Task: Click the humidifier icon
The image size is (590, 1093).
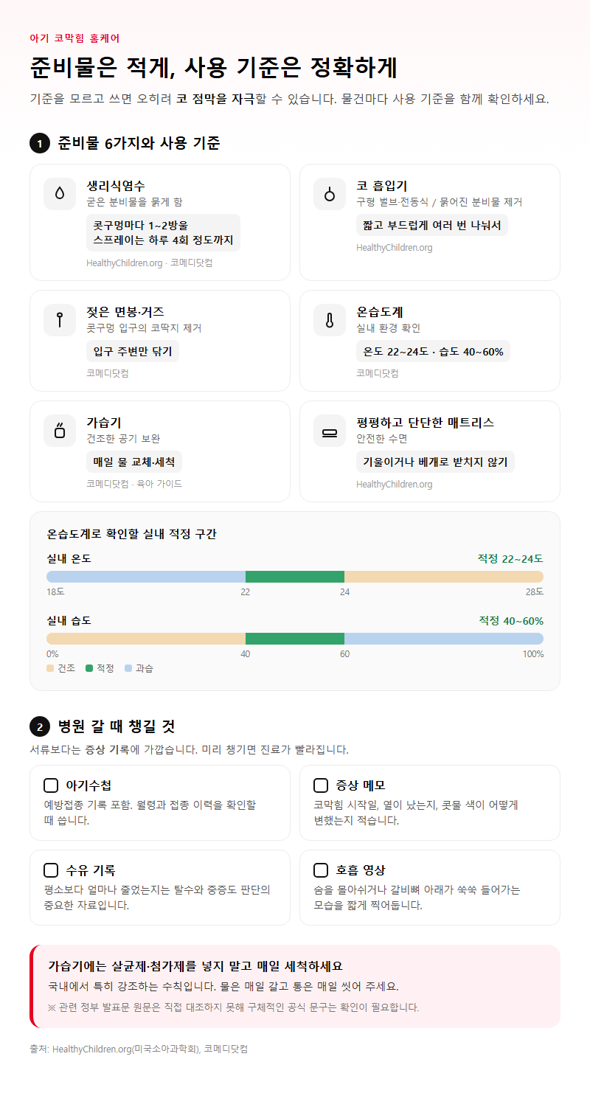Action: [x=60, y=431]
